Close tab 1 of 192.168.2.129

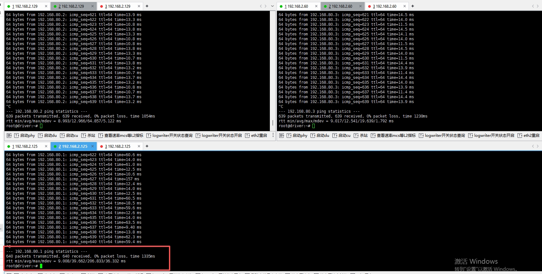(46, 6)
